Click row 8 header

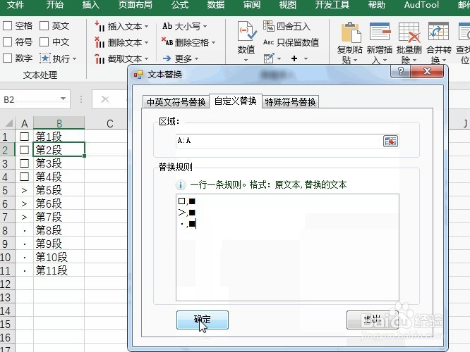[7, 231]
